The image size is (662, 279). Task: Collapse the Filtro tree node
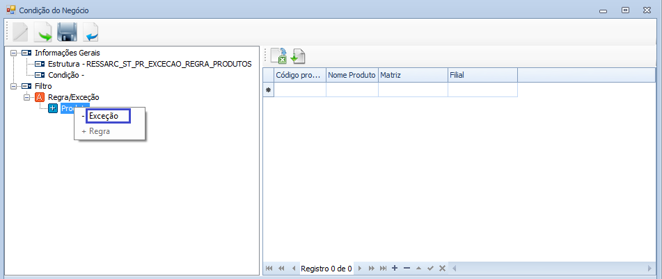13,86
